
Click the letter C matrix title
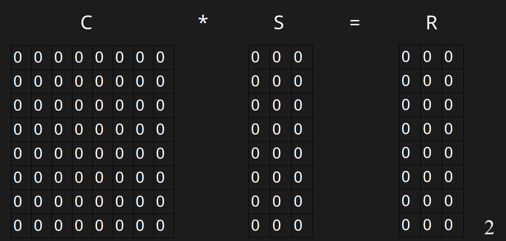click(86, 23)
